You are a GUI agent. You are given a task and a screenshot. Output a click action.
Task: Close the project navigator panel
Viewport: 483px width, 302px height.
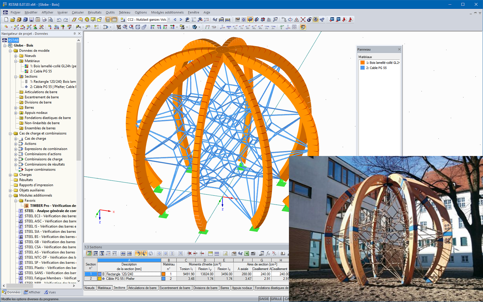pos(79,34)
